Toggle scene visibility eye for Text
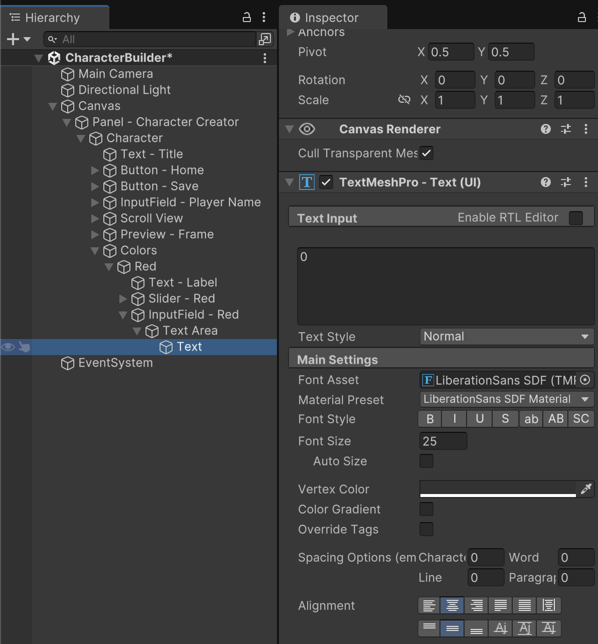 click(8, 347)
